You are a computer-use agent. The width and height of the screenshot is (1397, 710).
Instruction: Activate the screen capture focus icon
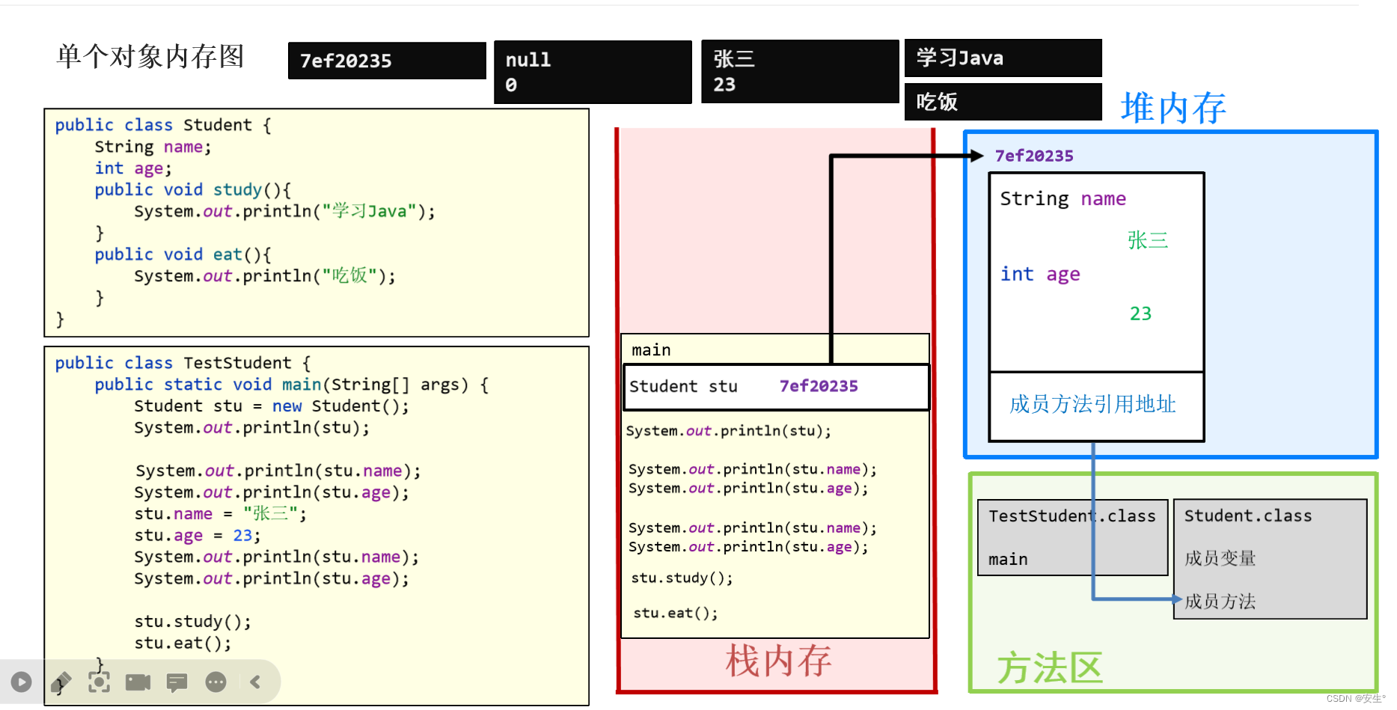click(99, 682)
